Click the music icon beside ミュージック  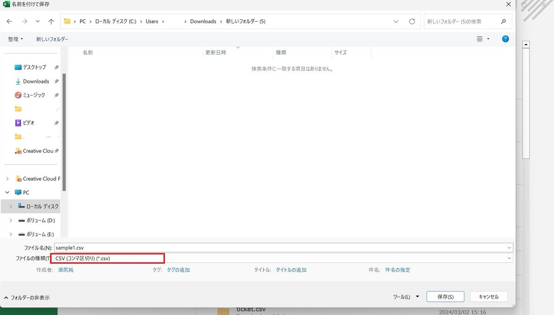[x=18, y=95]
